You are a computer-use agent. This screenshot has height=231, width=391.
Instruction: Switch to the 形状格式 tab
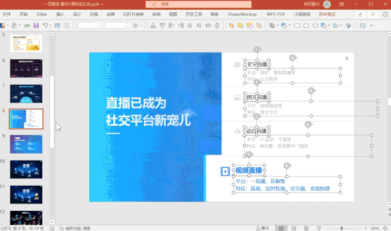327,14
